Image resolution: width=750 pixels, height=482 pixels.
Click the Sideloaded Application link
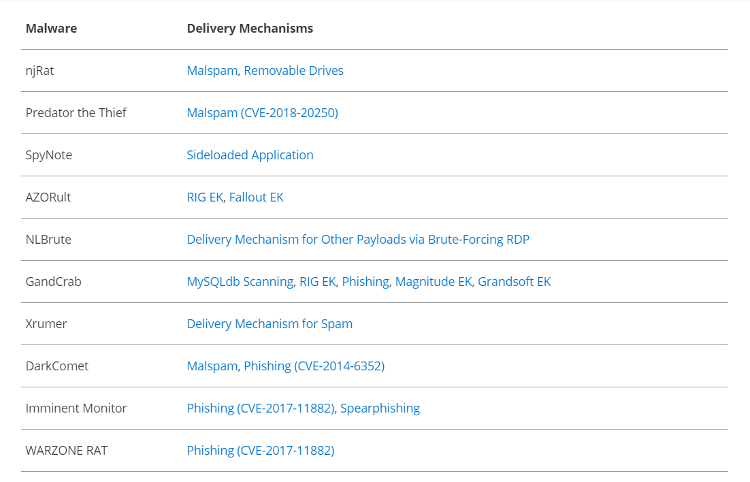(x=250, y=155)
